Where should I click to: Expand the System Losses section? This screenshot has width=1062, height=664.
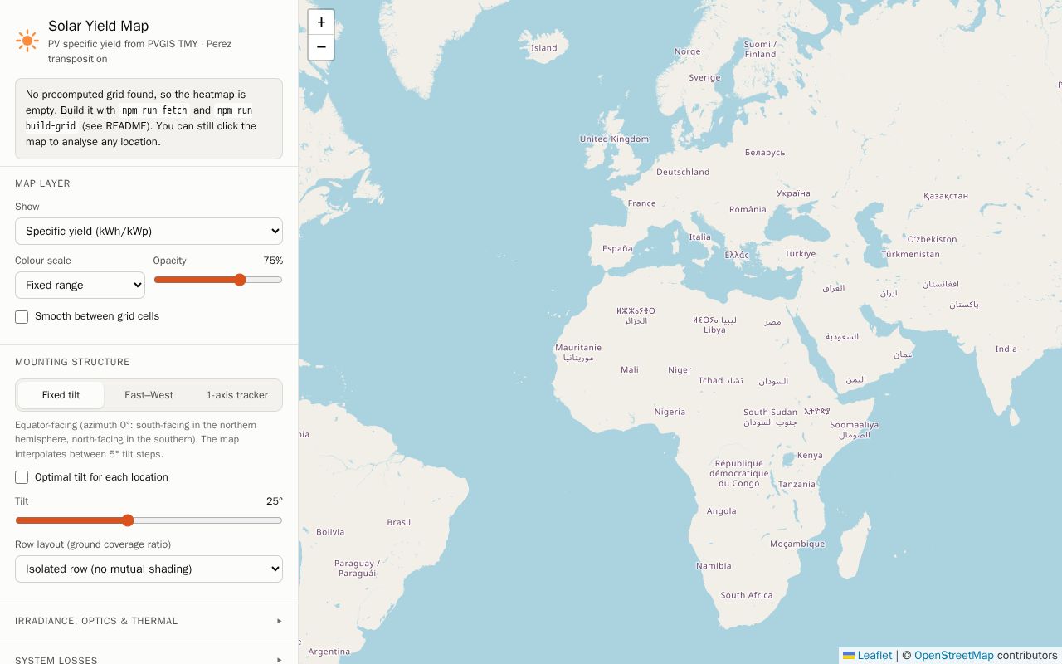pos(149,660)
